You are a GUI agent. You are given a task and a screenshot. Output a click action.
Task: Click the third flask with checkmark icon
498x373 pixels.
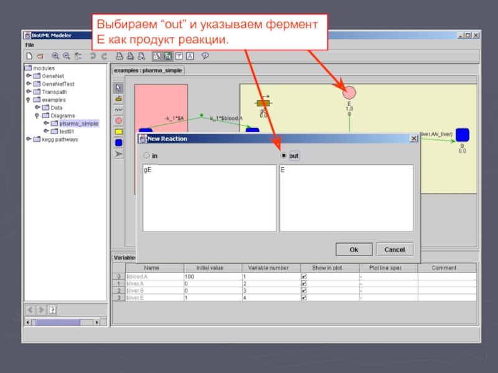pos(141,56)
